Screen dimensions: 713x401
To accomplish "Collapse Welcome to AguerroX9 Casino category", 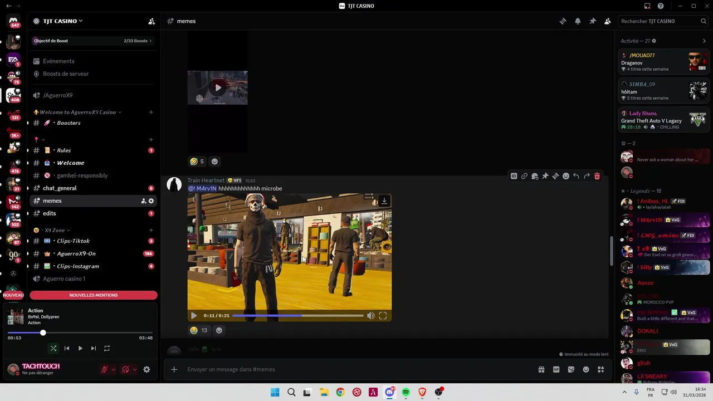I will point(77,112).
